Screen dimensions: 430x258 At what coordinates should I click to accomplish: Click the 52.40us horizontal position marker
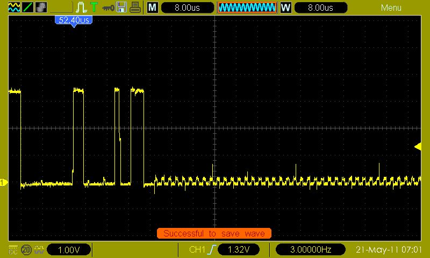click(74, 21)
